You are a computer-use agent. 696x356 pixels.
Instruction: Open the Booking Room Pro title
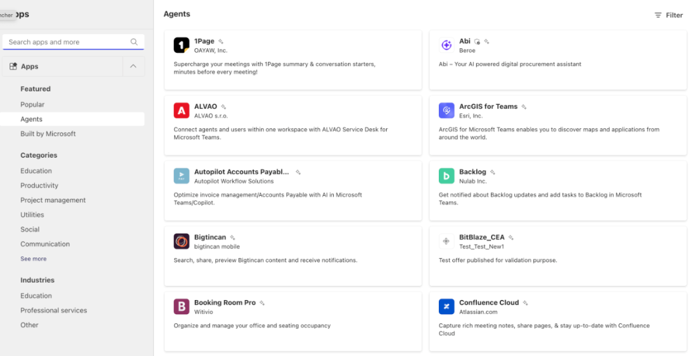[225, 303]
